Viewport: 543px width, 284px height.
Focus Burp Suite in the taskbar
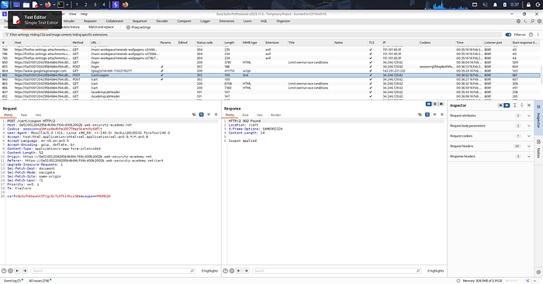116,5
